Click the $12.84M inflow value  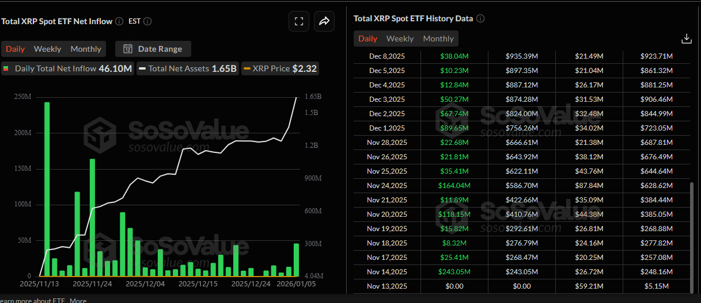pos(454,85)
